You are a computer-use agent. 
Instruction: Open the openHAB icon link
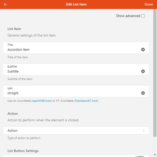point(41,101)
